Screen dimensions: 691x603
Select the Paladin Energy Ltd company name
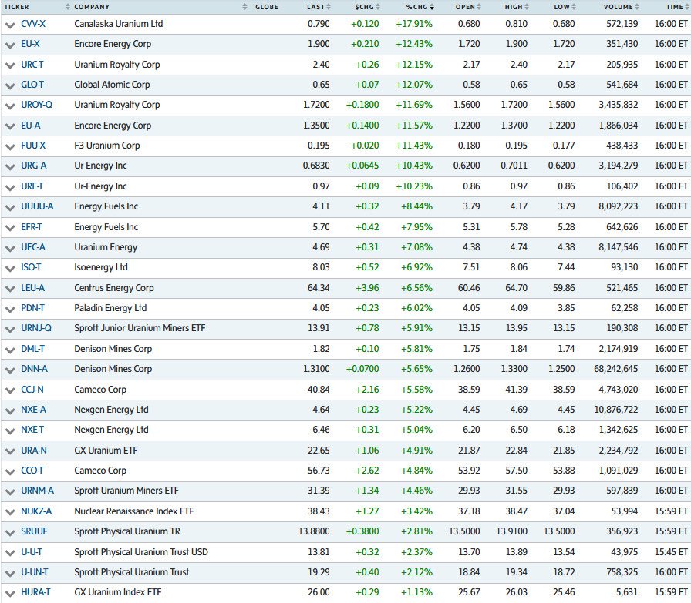[x=110, y=308]
